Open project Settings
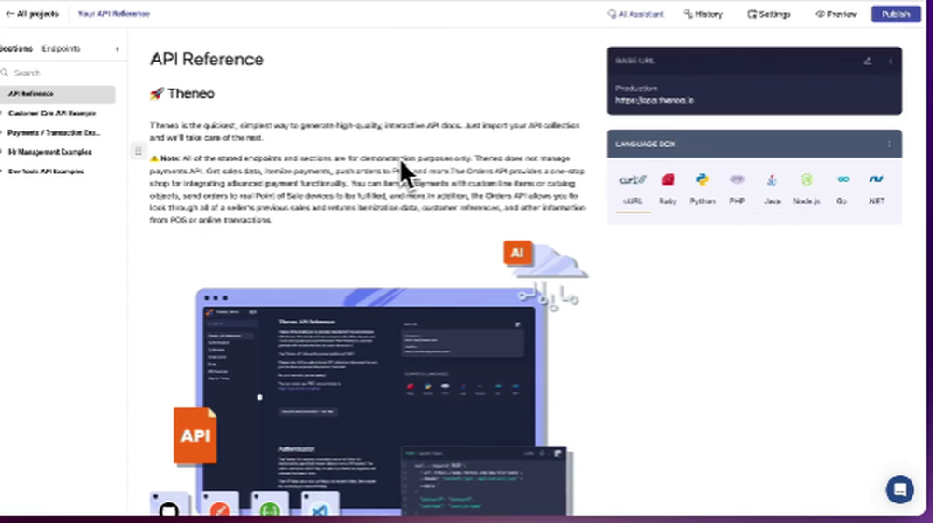933x523 pixels. (769, 14)
